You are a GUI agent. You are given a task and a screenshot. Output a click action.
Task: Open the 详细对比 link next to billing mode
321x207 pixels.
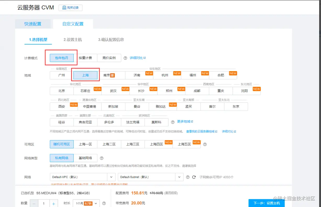pyautogui.click(x=138, y=58)
